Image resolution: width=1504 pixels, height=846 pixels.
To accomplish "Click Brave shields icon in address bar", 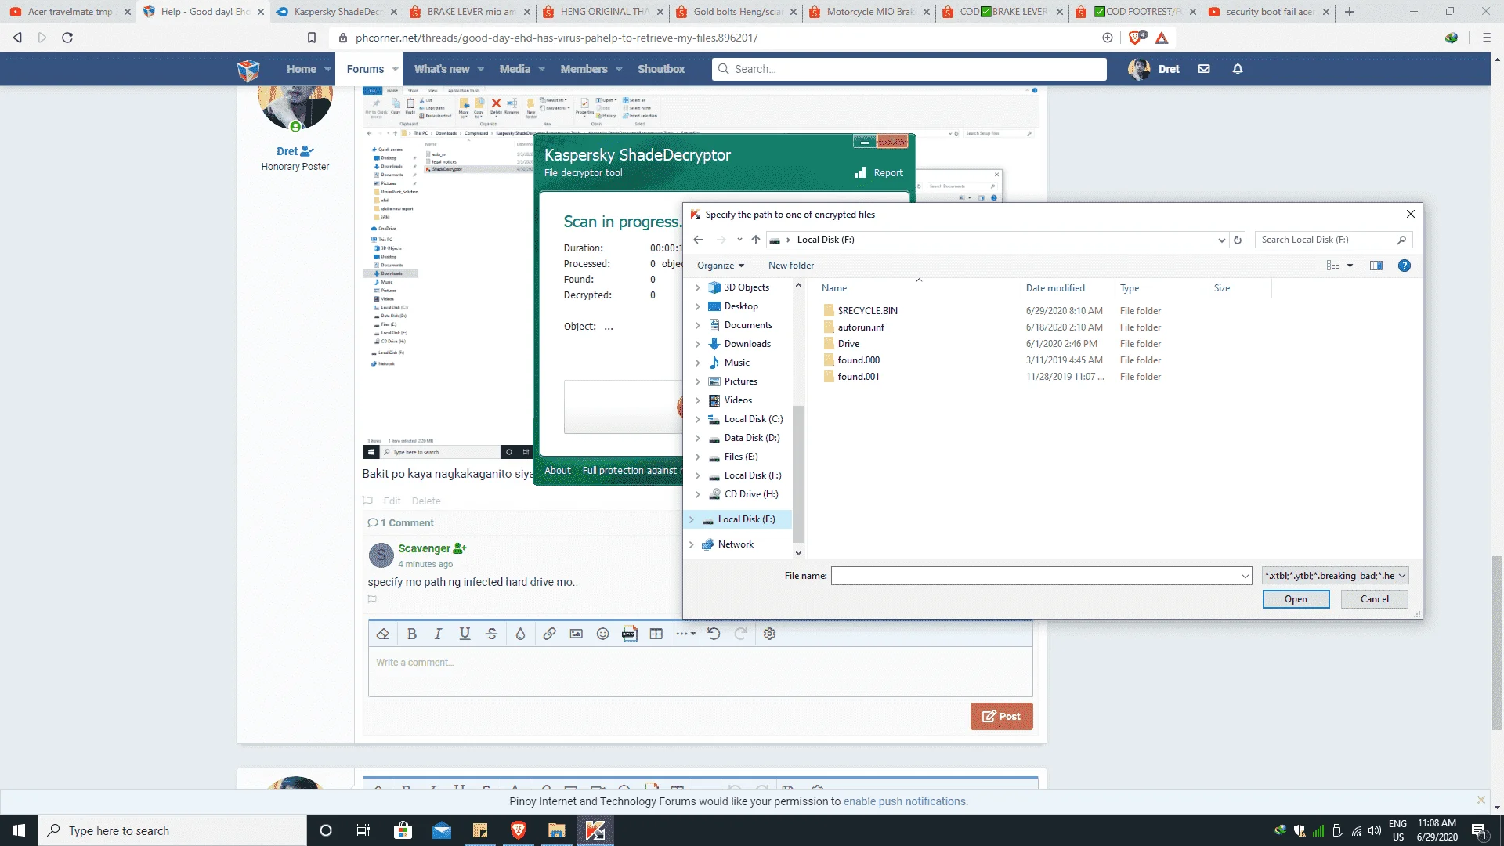I will pyautogui.click(x=1137, y=38).
